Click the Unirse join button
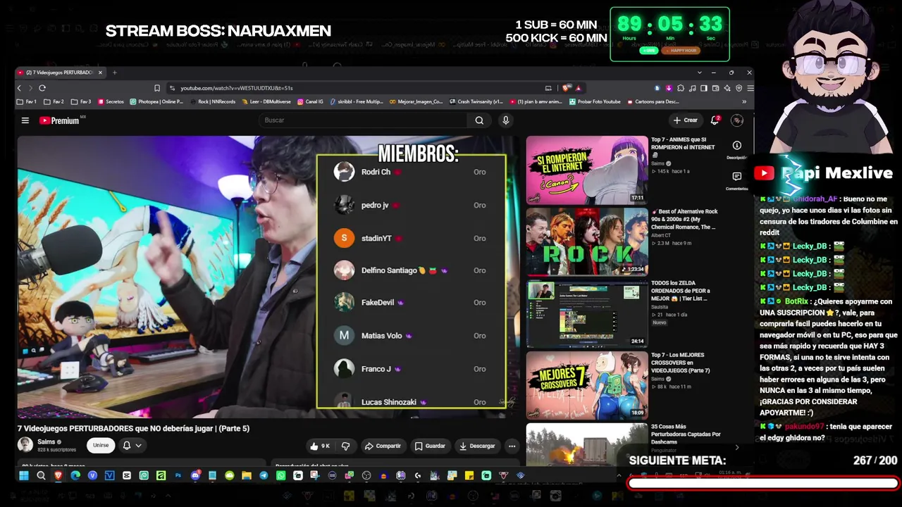This screenshot has height=507, width=902. (x=101, y=446)
